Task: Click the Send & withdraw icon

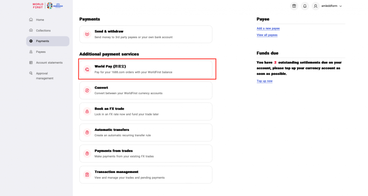Action: pos(87,34)
